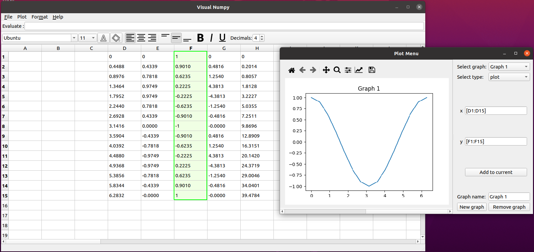
Task: Open the Select graph dropdown
Action: click(x=509, y=67)
